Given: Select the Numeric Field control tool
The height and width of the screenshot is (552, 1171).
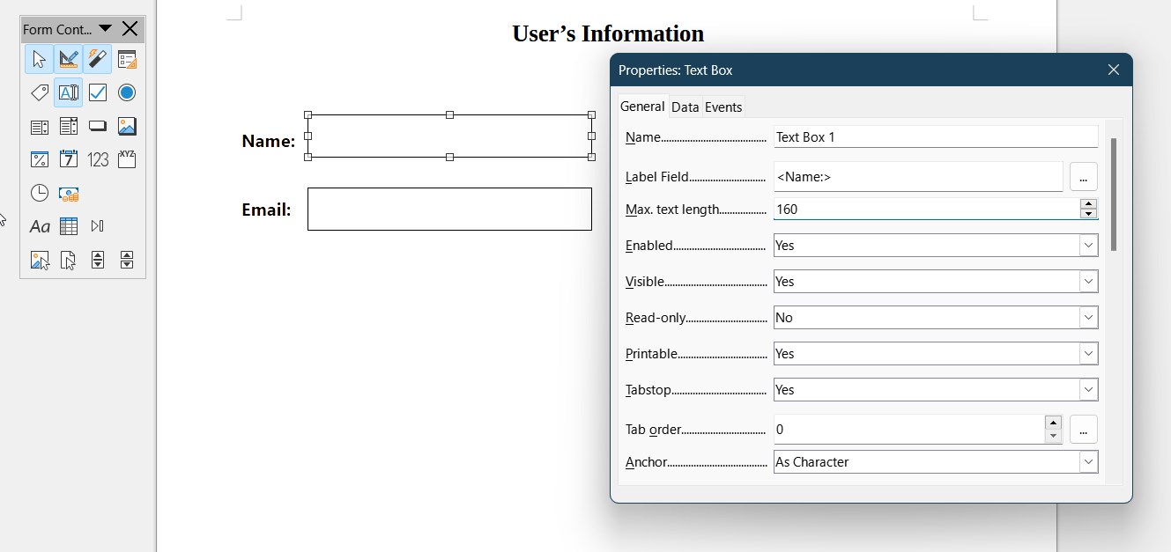Looking at the screenshot, I should click(98, 159).
